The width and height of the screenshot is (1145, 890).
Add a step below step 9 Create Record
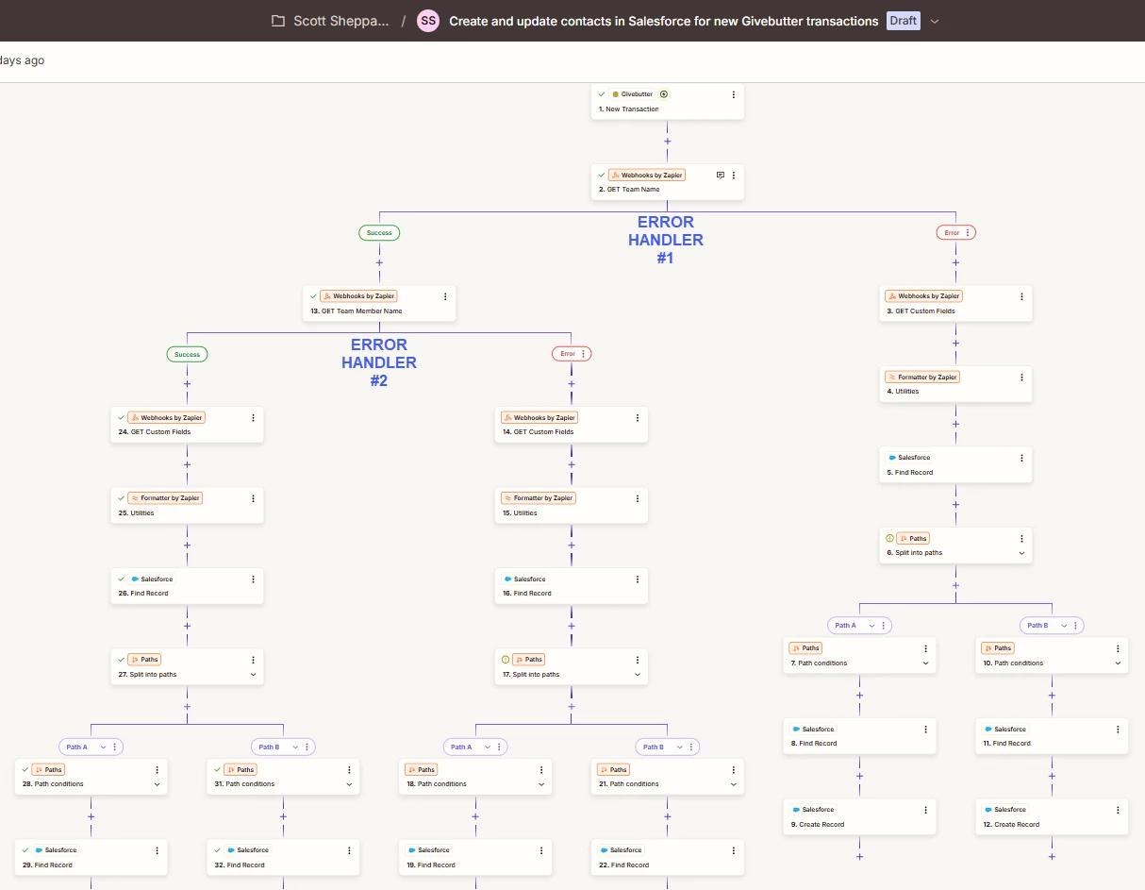coord(860,857)
